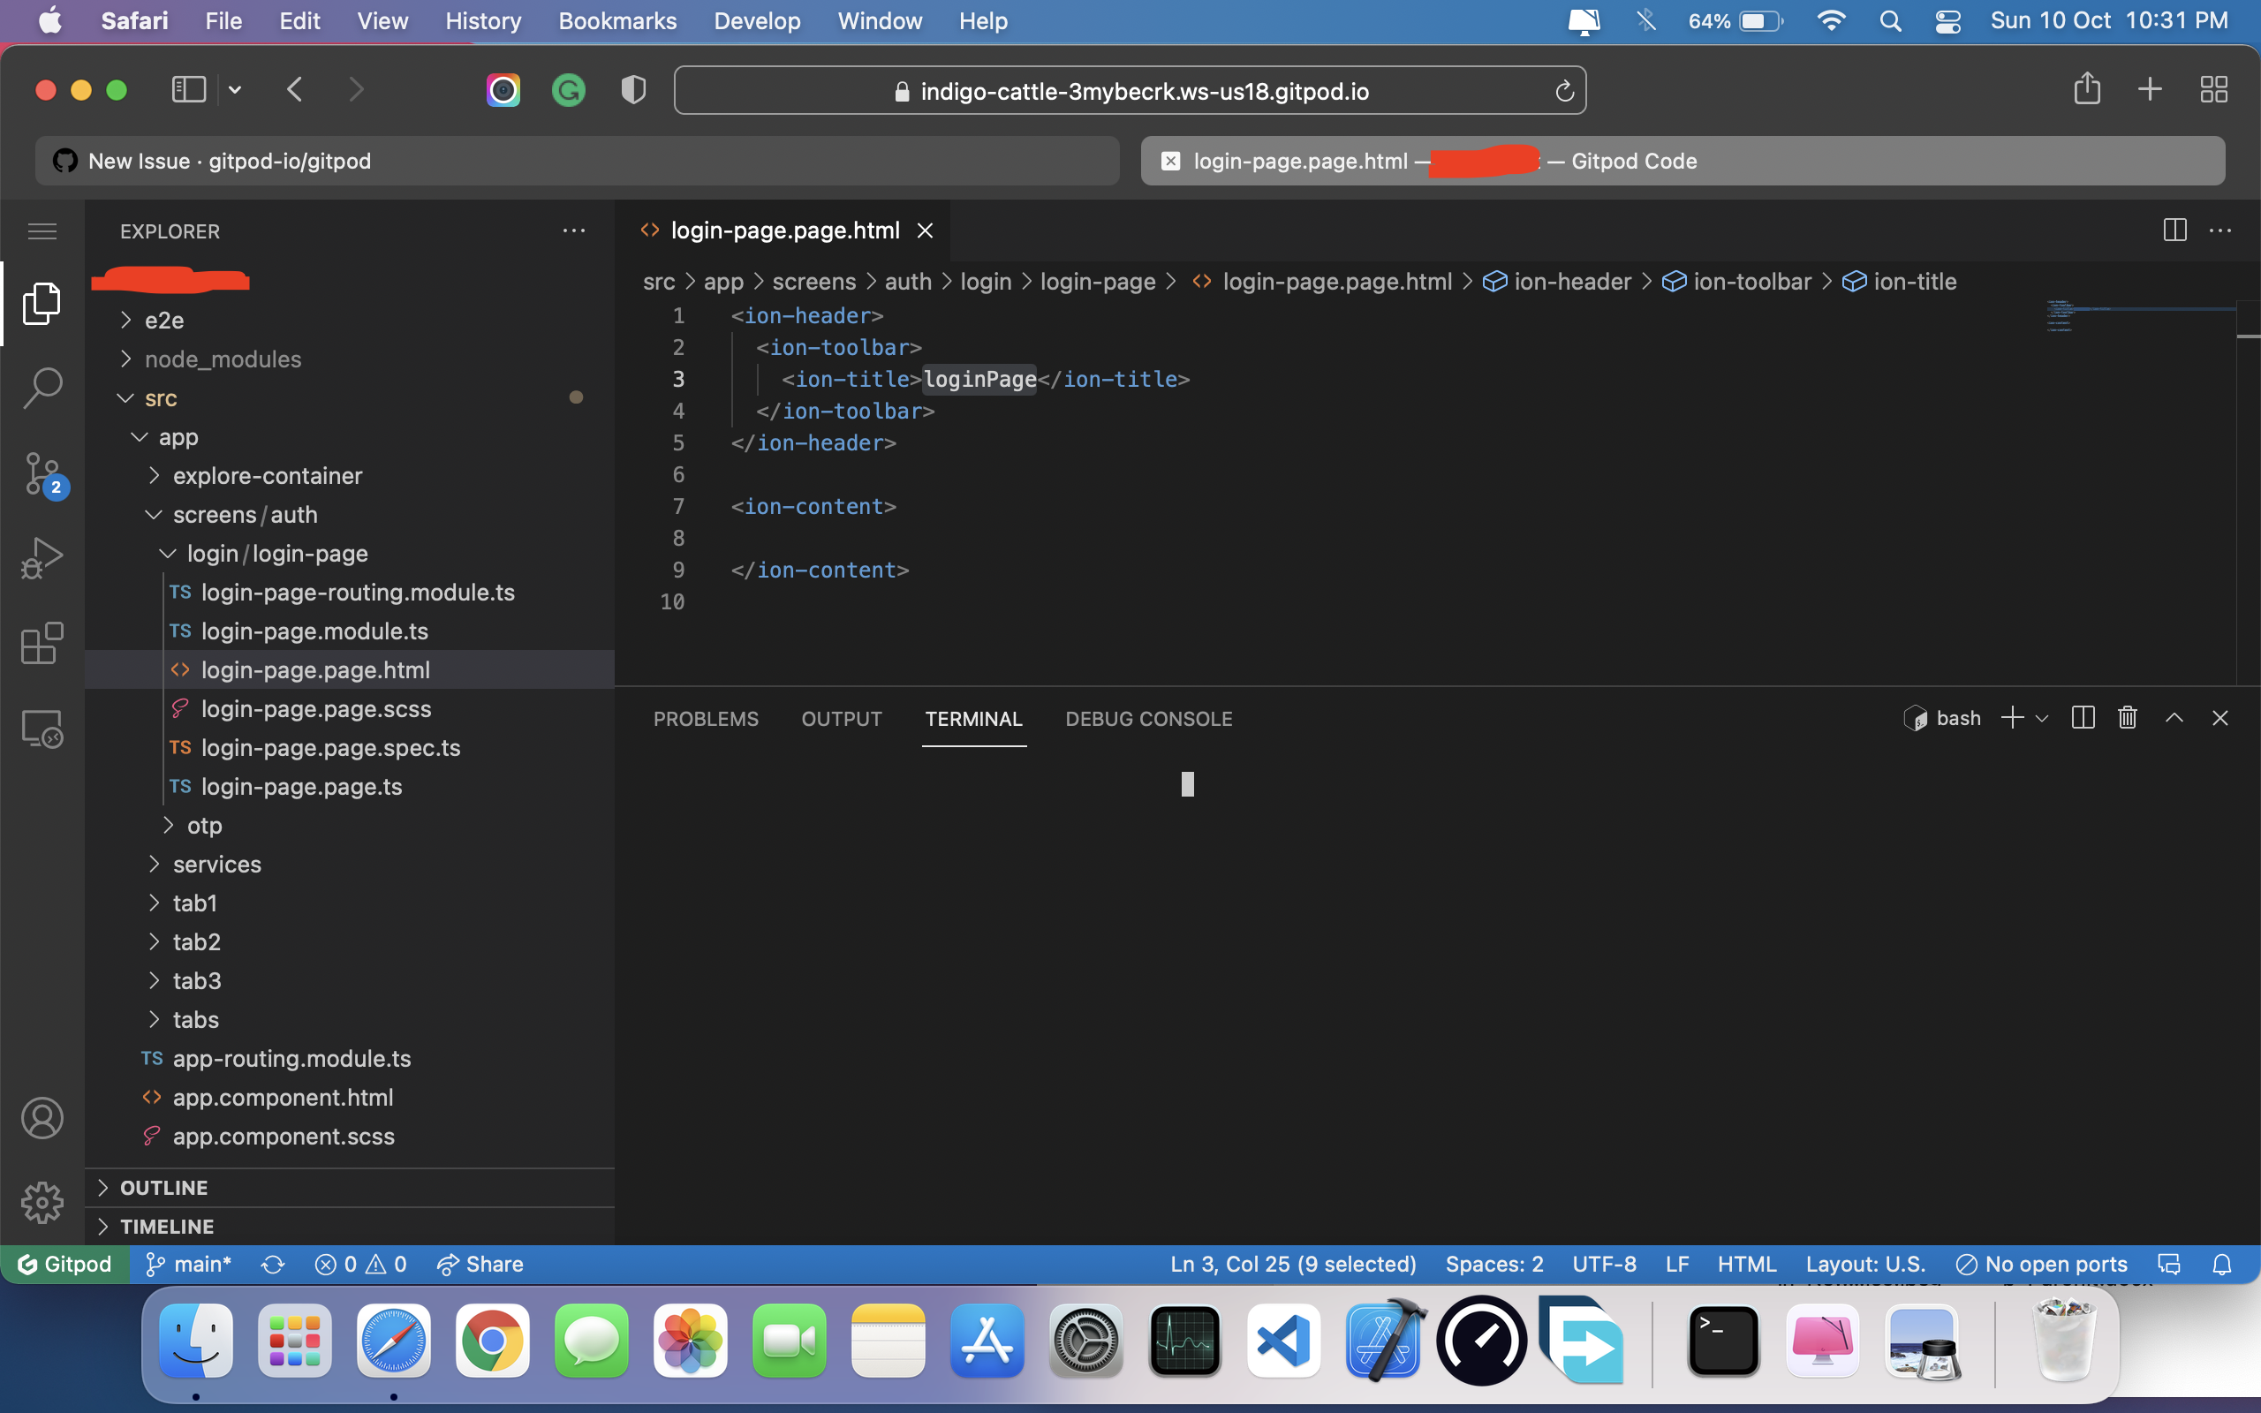
Task: Click the Gitpod button in the status bar
Action: tap(65, 1265)
